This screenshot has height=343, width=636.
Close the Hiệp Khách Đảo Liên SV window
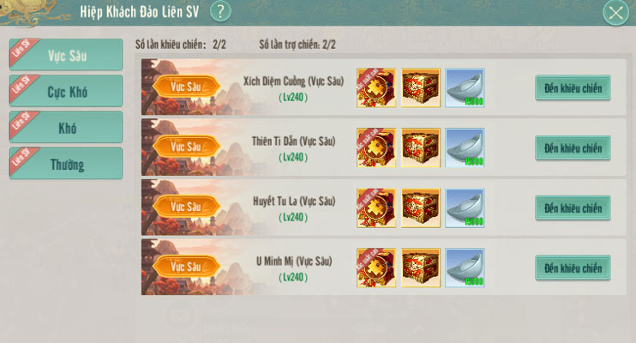(x=615, y=13)
